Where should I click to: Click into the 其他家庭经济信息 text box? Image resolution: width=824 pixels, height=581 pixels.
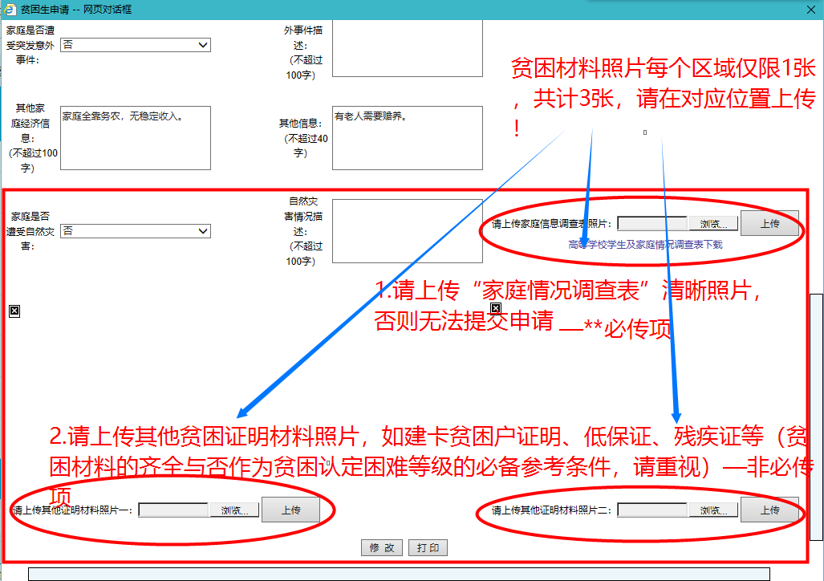point(135,138)
